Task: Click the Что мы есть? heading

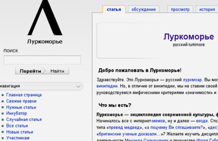Action: pyautogui.click(x=115, y=105)
